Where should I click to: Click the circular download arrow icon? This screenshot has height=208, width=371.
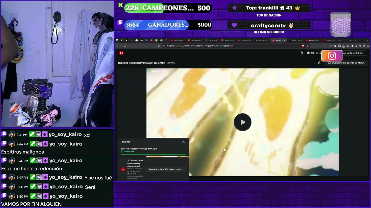[320, 63]
